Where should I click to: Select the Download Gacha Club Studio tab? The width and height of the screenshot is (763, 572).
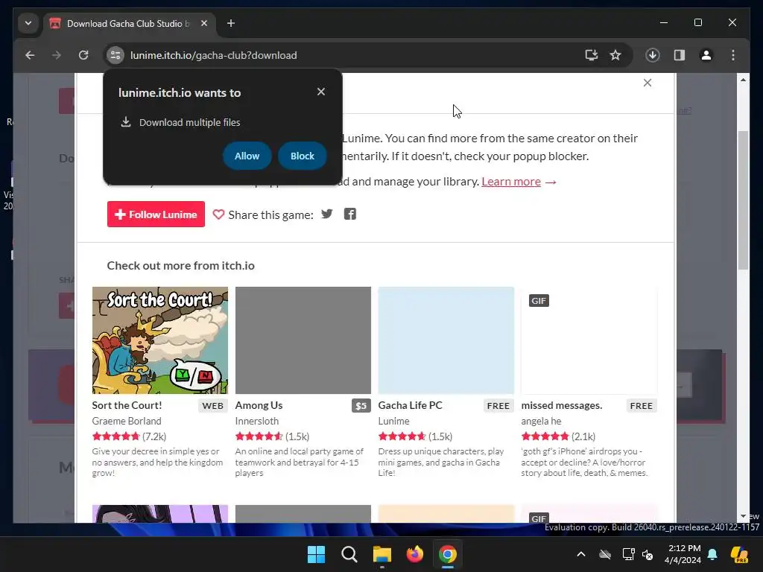tap(130, 23)
